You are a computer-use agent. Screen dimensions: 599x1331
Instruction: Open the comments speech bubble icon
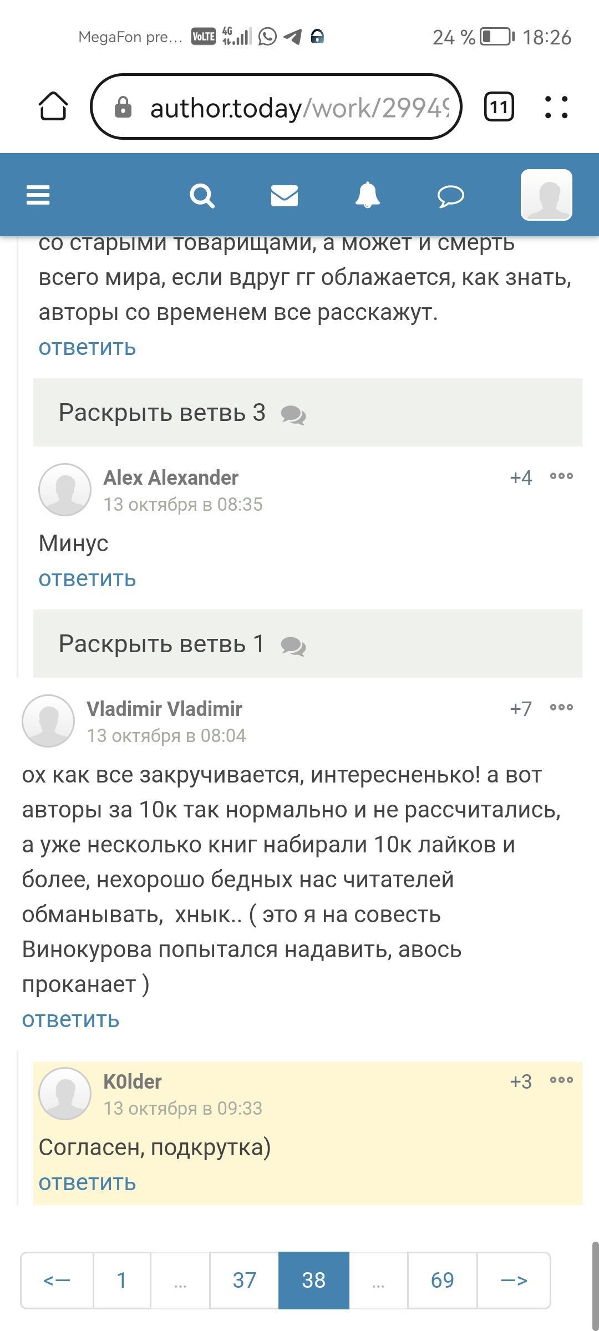tap(450, 196)
